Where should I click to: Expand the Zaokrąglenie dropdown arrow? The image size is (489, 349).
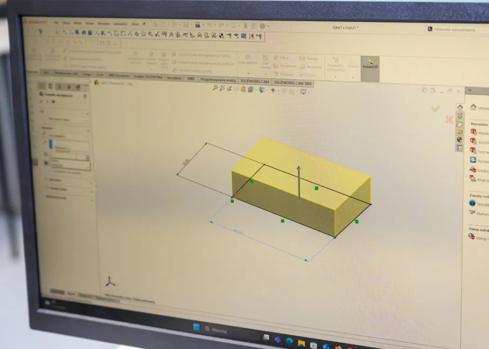[x=248, y=73]
